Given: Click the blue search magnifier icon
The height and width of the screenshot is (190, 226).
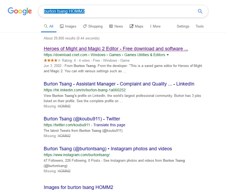Looking at the screenshot, I should tap(200, 11).
